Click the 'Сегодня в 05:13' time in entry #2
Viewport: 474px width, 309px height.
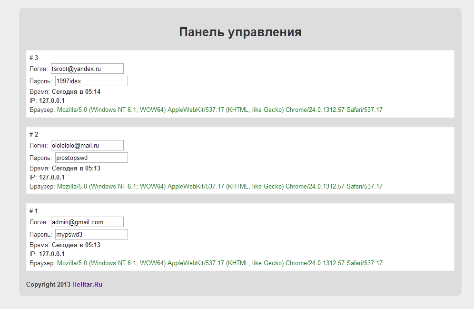click(76, 168)
